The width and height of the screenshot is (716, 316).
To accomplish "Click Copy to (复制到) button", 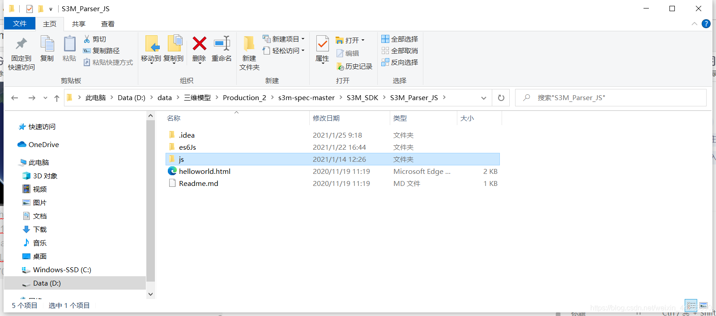I will tap(174, 49).
